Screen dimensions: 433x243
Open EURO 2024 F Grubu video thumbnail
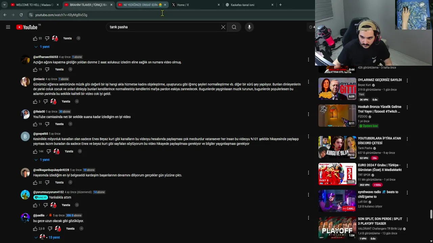click(337, 174)
